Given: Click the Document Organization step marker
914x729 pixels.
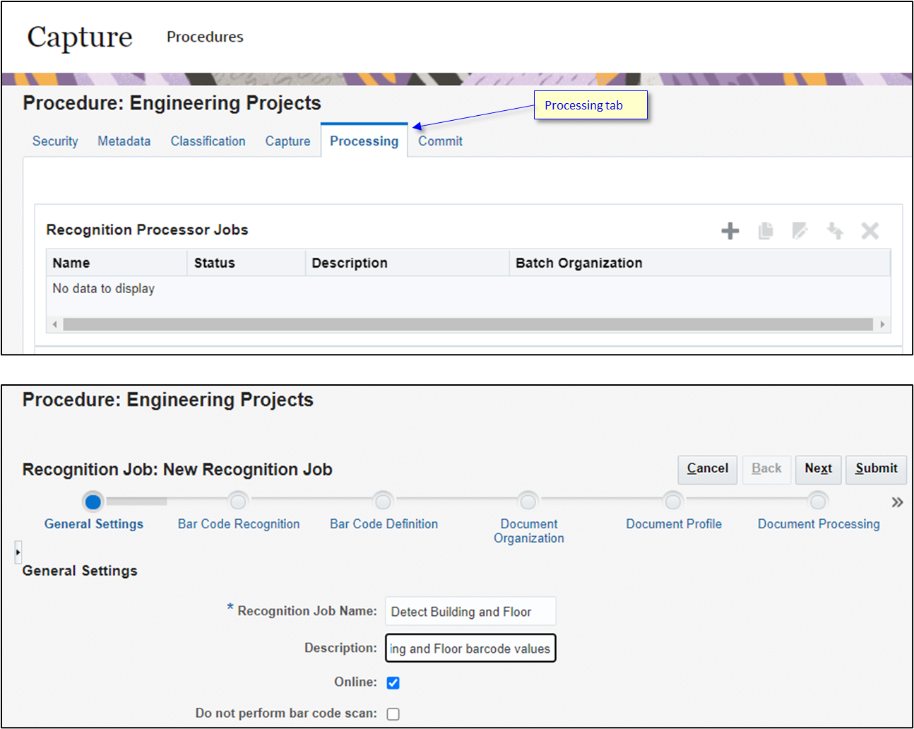Looking at the screenshot, I should [528, 501].
